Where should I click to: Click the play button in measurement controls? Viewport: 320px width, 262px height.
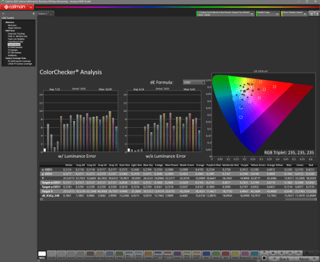click(x=282, y=253)
